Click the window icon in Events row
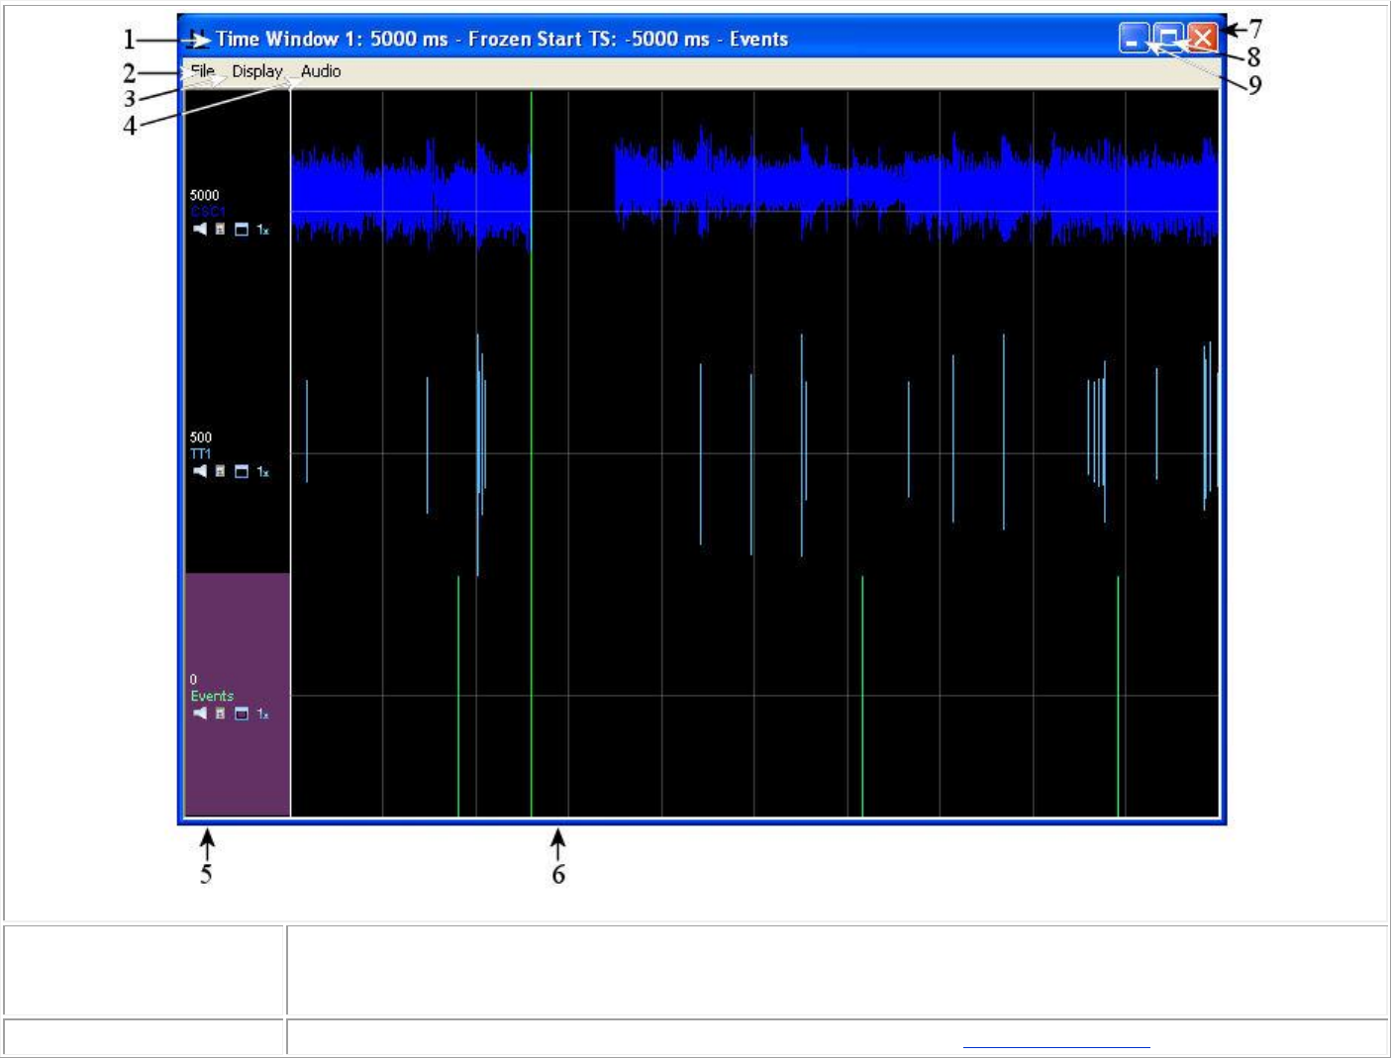Screen dimensions: 1391x1058 click(x=241, y=714)
